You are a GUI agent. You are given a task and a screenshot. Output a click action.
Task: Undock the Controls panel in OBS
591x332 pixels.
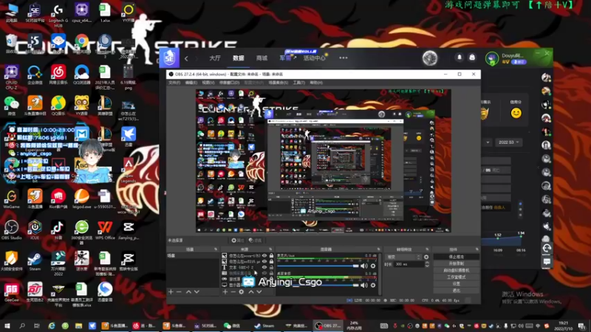coord(477,249)
